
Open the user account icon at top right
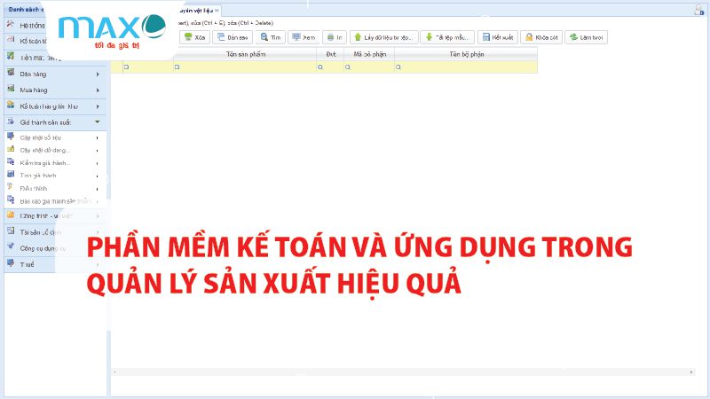[x=699, y=10]
